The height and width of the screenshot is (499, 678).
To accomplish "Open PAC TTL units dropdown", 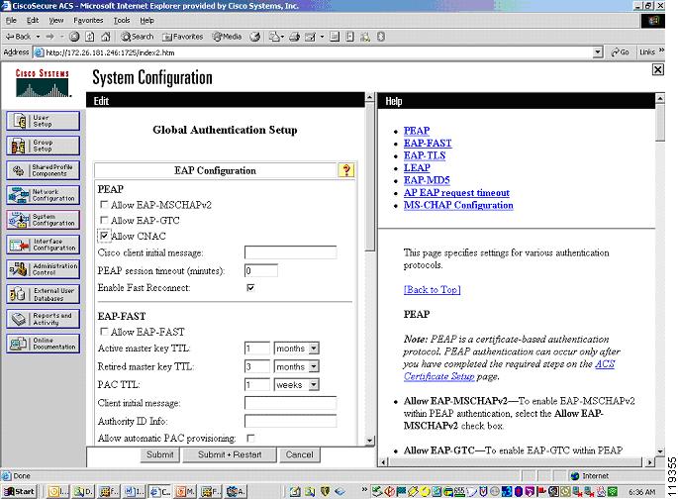I will tap(315, 385).
